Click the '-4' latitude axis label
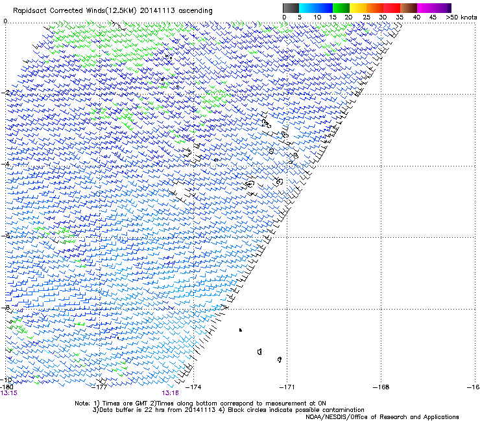 point(5,164)
